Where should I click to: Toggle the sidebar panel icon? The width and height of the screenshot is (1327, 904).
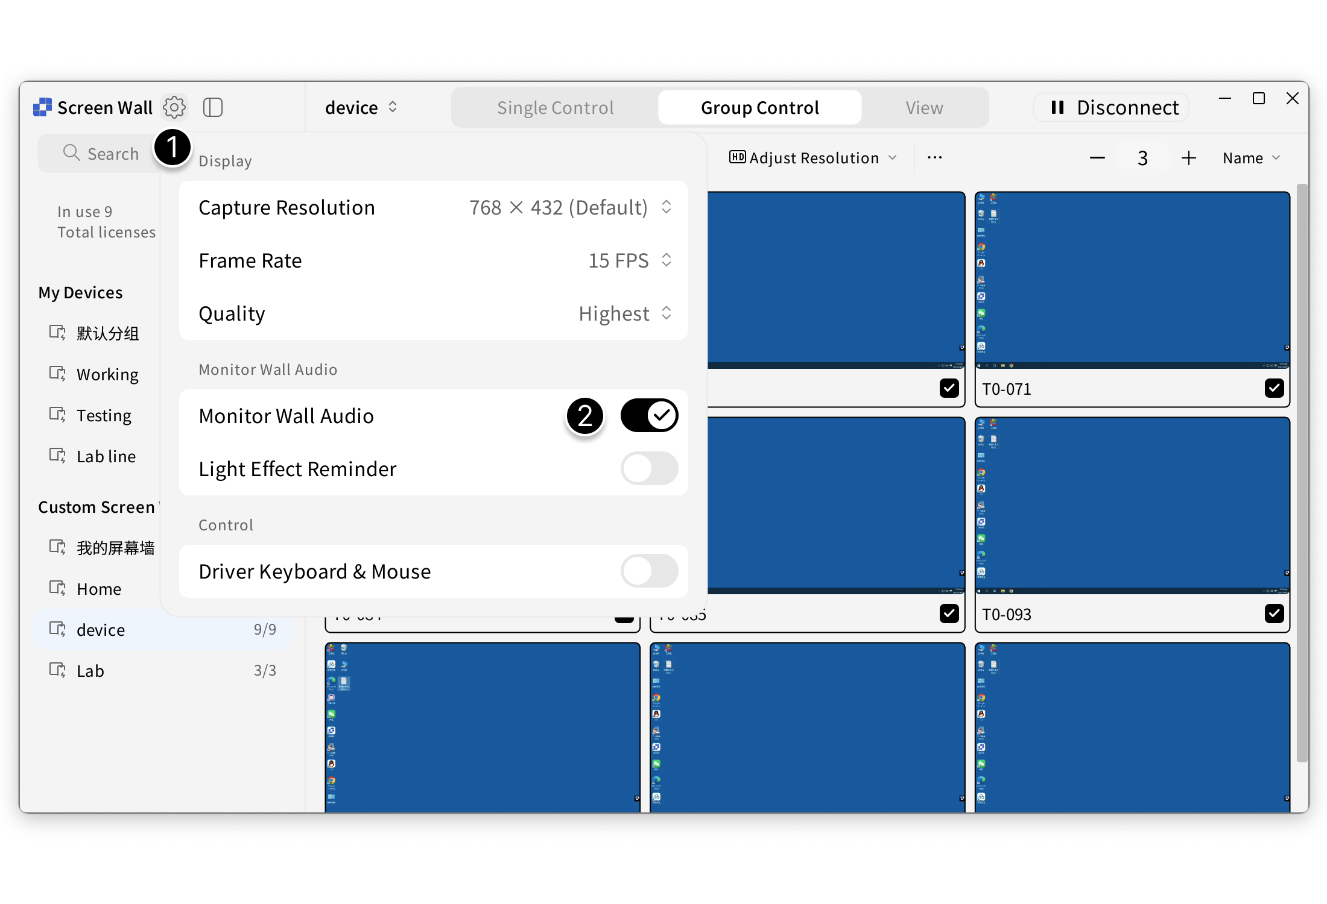pos(213,107)
